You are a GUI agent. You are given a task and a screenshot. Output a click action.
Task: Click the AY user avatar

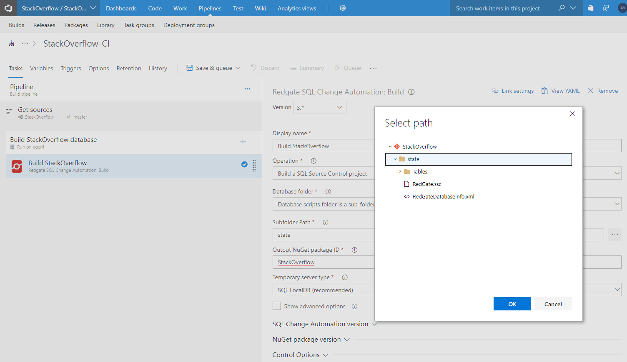pos(622,8)
